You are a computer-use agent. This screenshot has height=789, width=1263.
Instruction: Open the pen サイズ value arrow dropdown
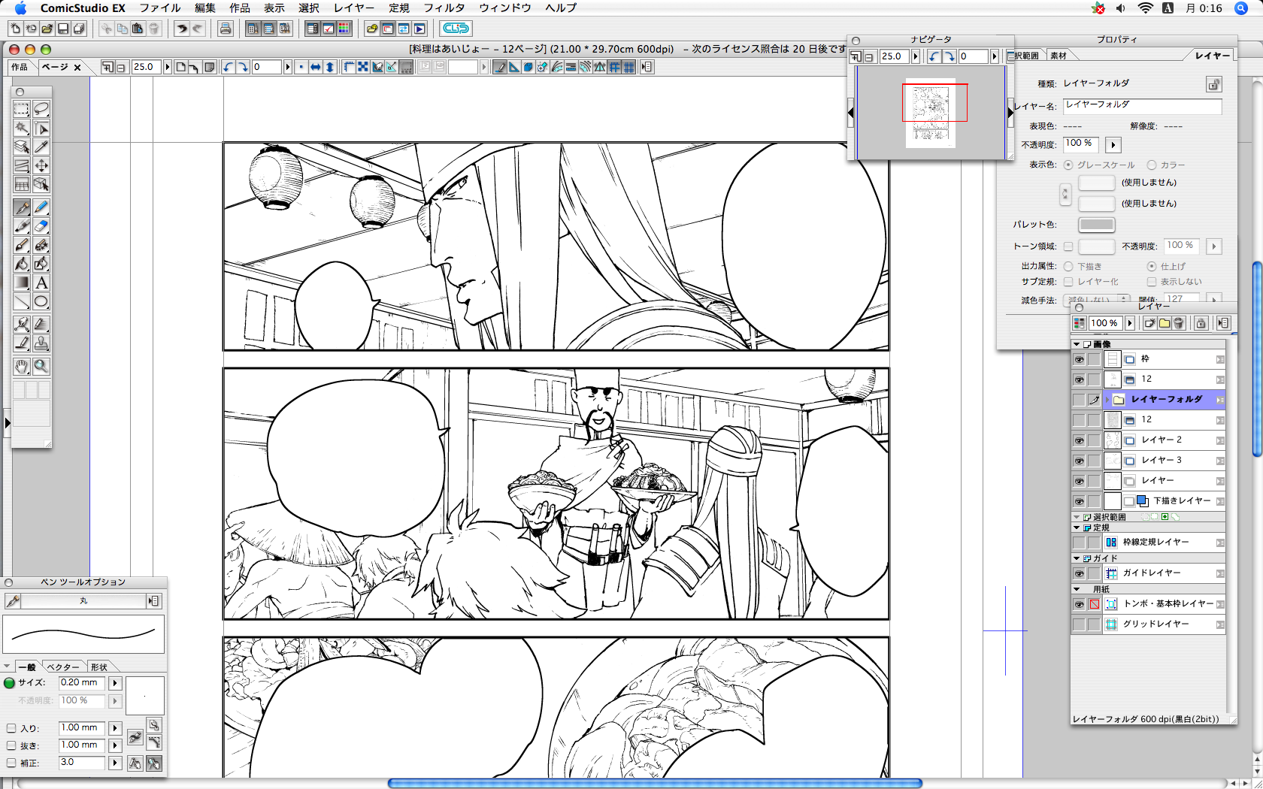point(115,683)
